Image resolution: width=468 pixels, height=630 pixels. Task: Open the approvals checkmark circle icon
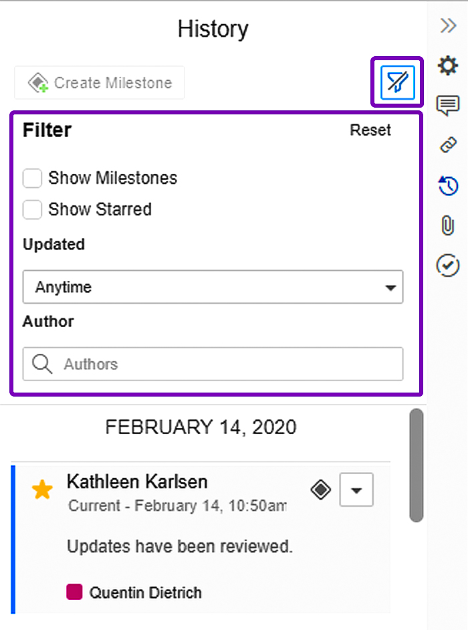click(447, 265)
